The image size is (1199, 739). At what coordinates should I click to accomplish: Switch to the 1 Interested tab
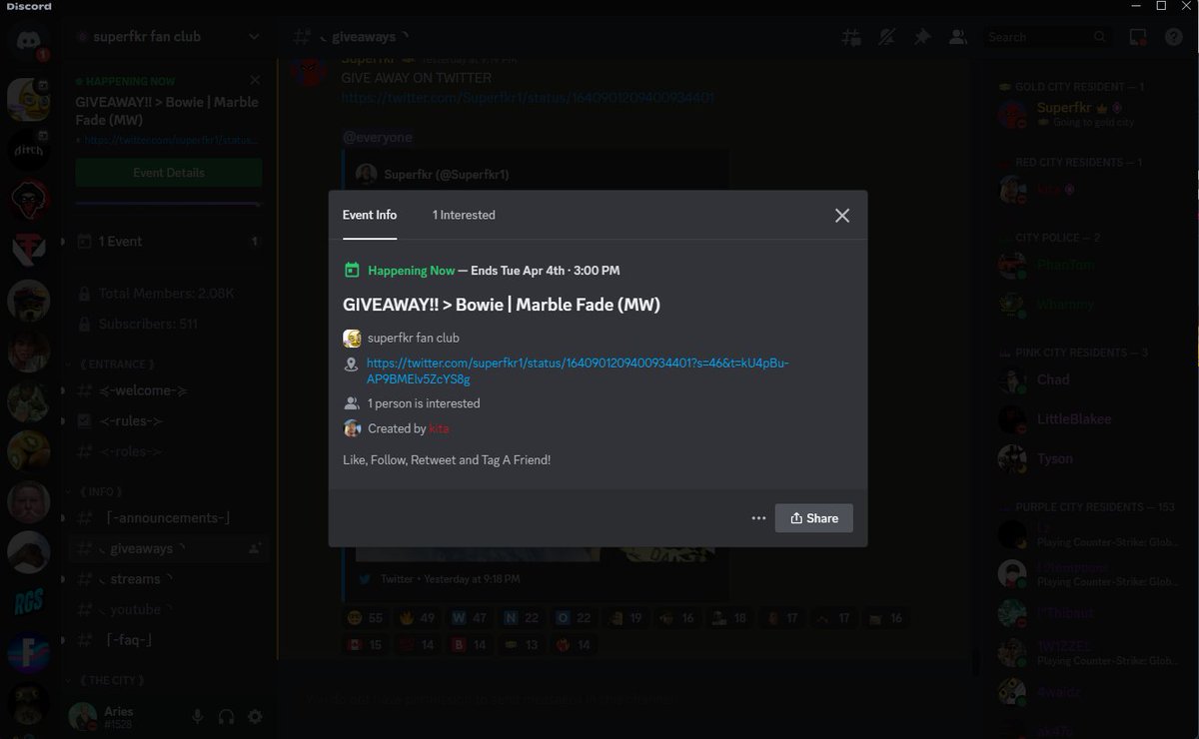click(x=464, y=215)
